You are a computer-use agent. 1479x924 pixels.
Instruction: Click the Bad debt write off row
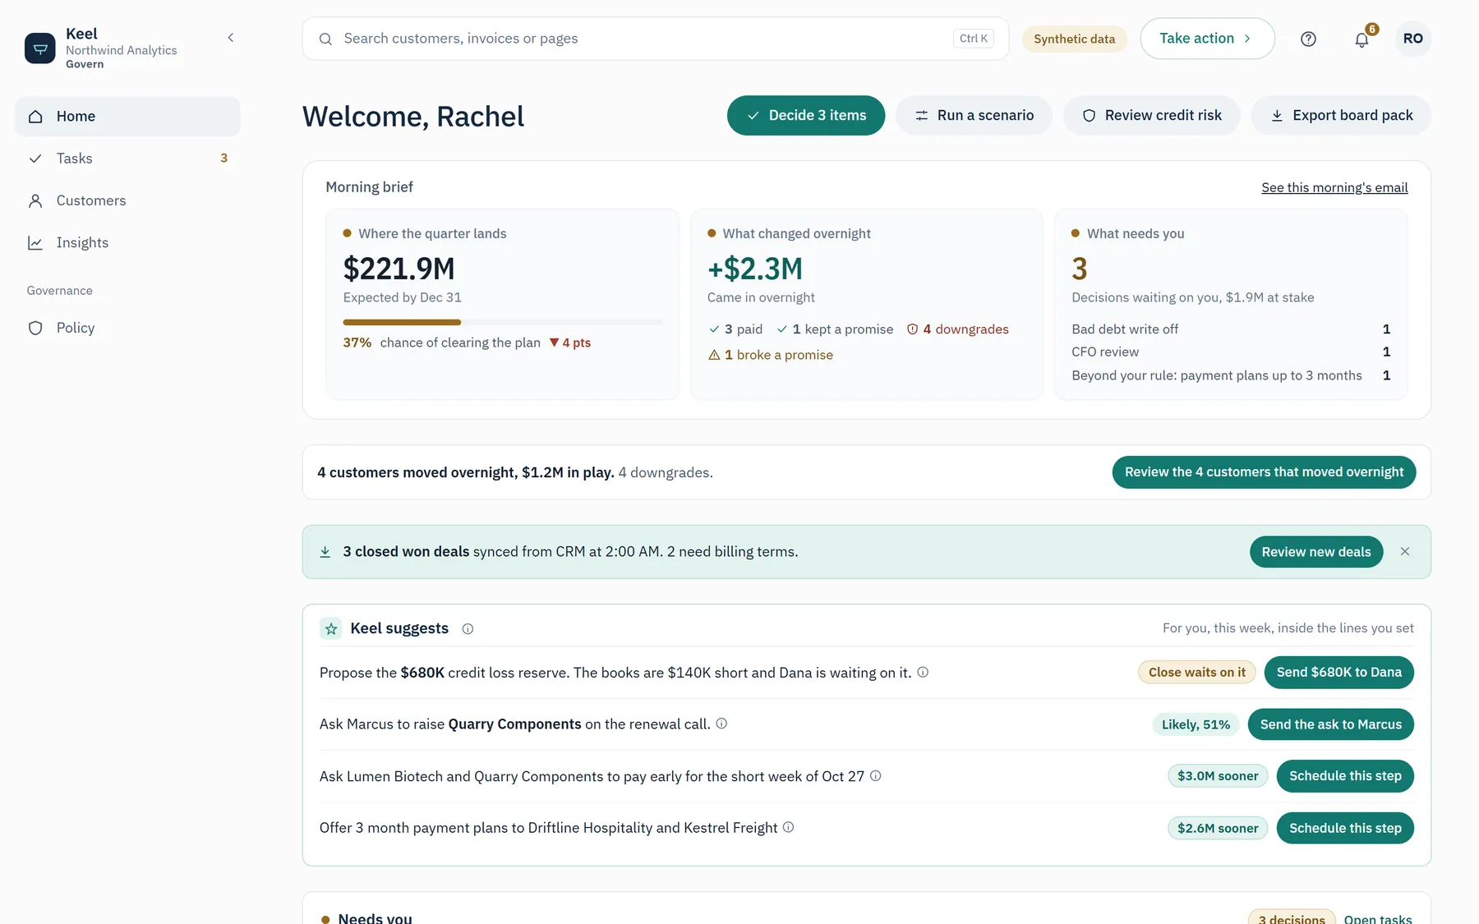(1231, 329)
